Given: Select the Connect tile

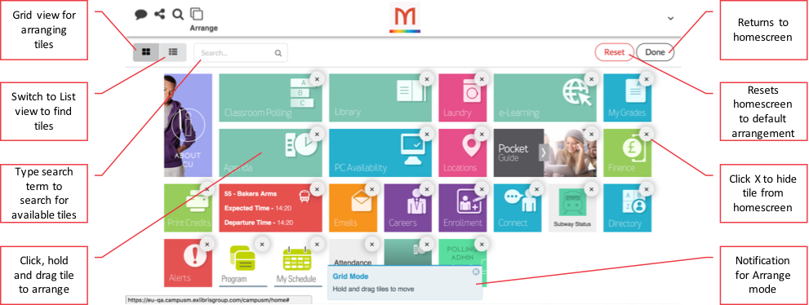Looking at the screenshot, I should [518, 208].
